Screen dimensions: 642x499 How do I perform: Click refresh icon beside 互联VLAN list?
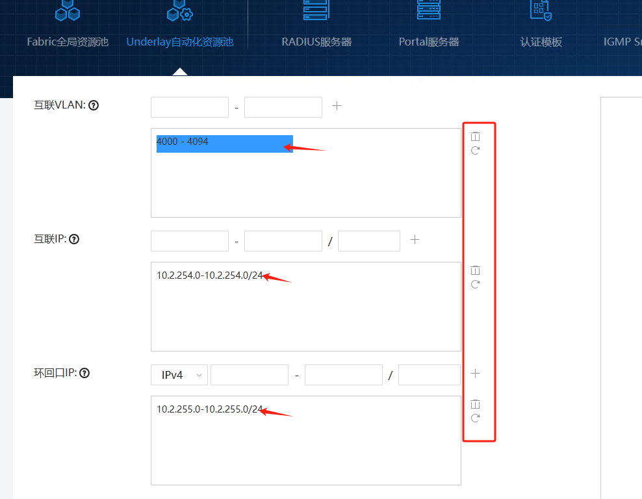point(475,151)
